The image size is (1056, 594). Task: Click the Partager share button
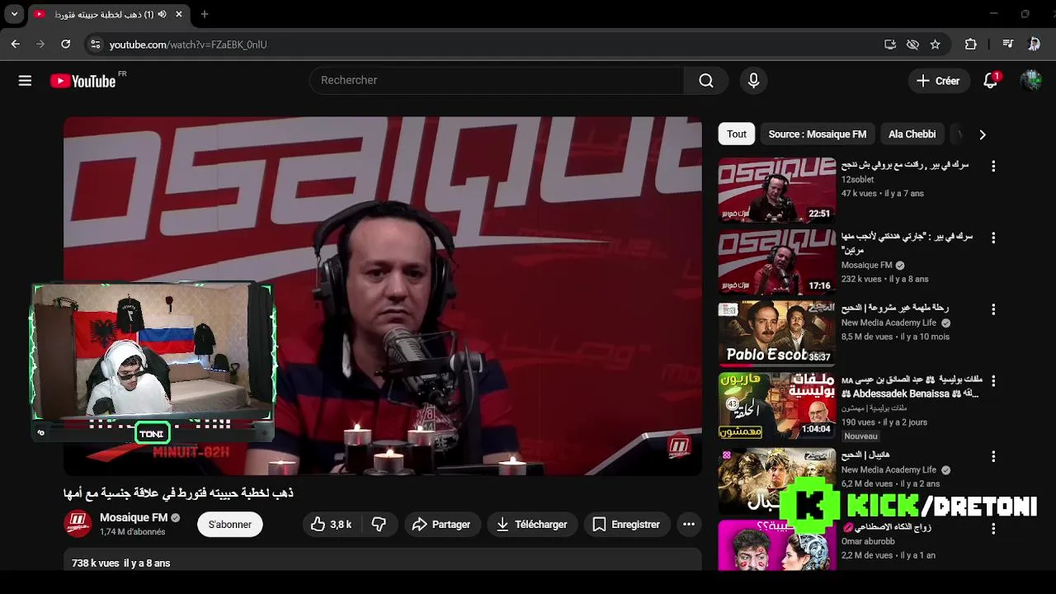point(441,524)
